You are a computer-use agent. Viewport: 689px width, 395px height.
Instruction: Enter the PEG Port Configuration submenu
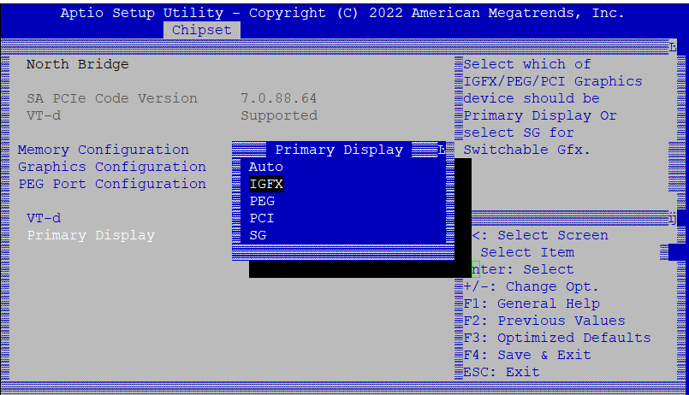pyautogui.click(x=111, y=184)
